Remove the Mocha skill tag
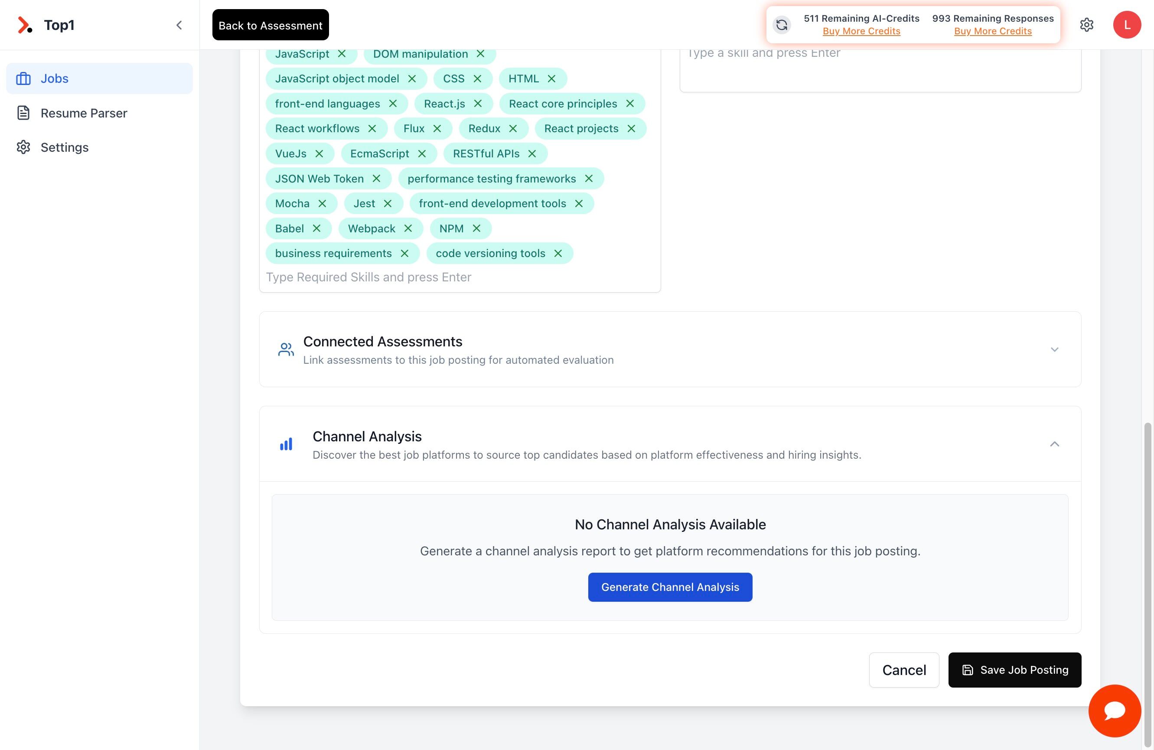The image size is (1154, 750). point(323,204)
